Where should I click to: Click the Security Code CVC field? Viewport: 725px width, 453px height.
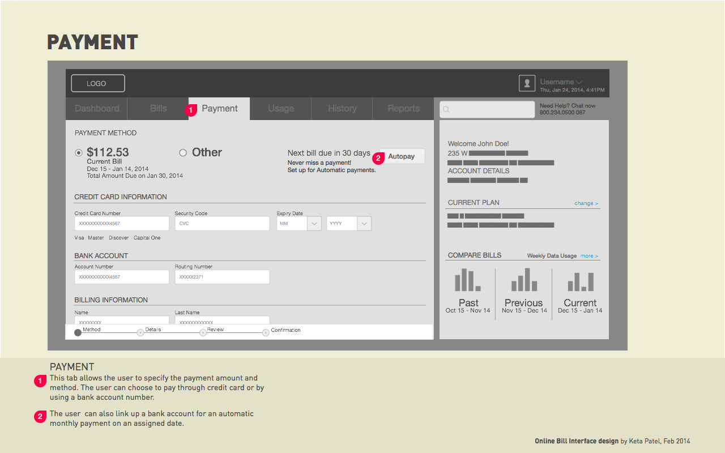point(222,224)
